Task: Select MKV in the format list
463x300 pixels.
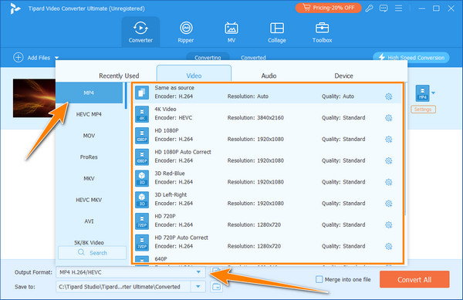Action: pyautogui.click(x=89, y=178)
